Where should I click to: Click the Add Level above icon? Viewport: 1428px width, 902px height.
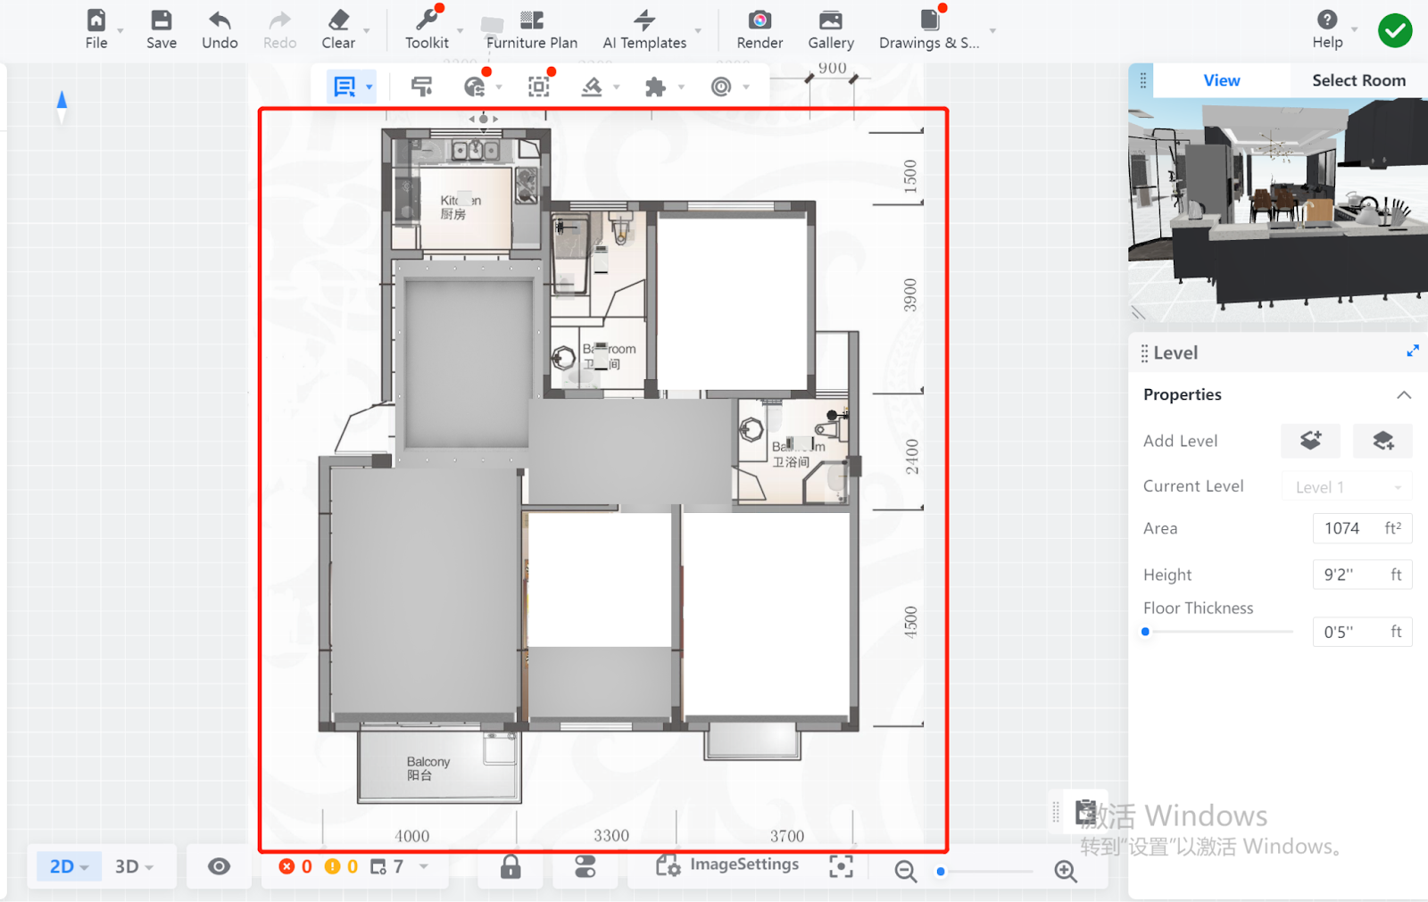click(x=1310, y=440)
